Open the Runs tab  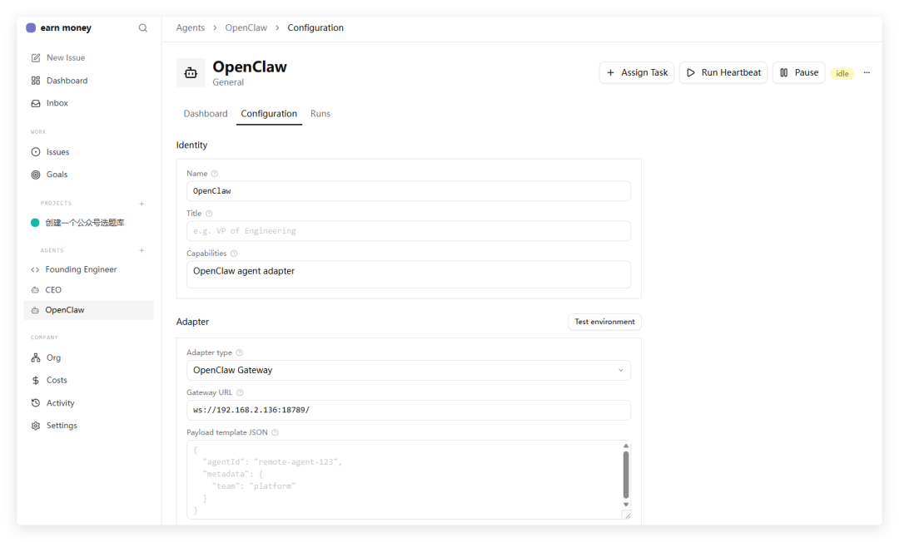point(320,113)
